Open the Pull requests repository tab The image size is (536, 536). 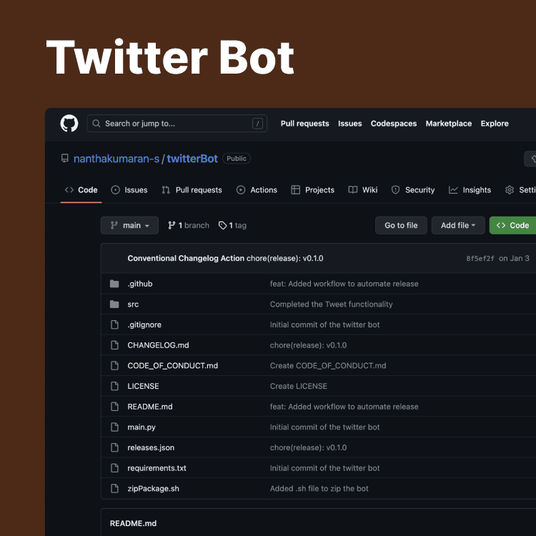point(192,190)
